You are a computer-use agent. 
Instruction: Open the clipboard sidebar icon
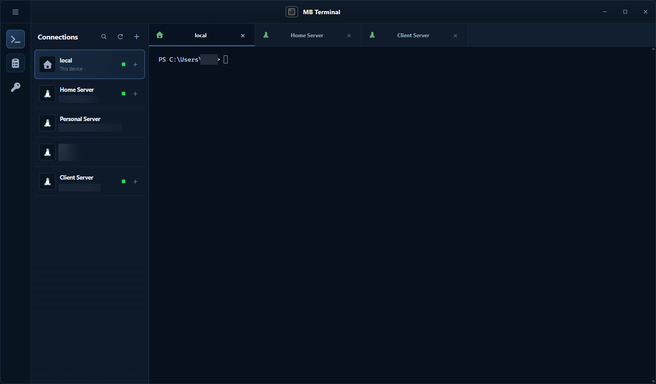click(16, 63)
